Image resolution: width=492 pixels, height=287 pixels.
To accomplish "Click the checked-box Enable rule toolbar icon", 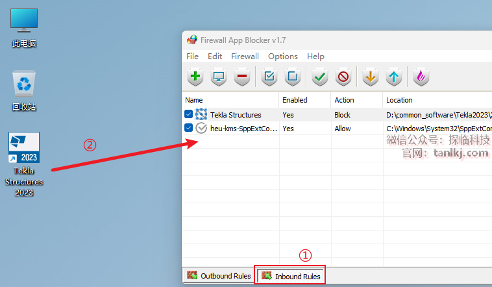I will [269, 77].
